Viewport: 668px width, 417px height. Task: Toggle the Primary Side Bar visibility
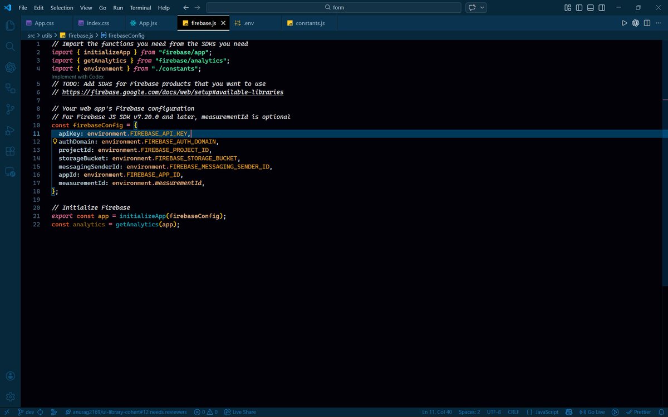(579, 8)
